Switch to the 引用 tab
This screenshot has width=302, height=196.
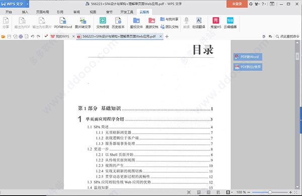tap(60, 12)
